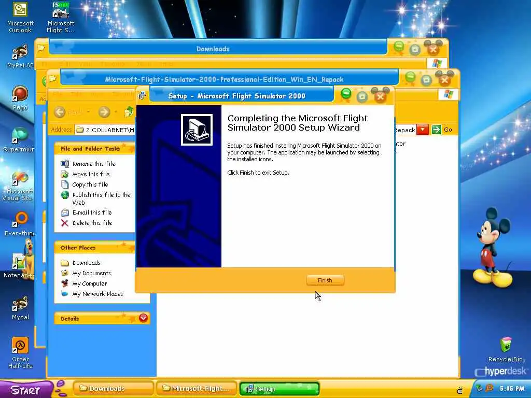The height and width of the screenshot is (398, 531).
Task: Click the taskbar clock showing 5:05 PM
Action: click(x=512, y=389)
